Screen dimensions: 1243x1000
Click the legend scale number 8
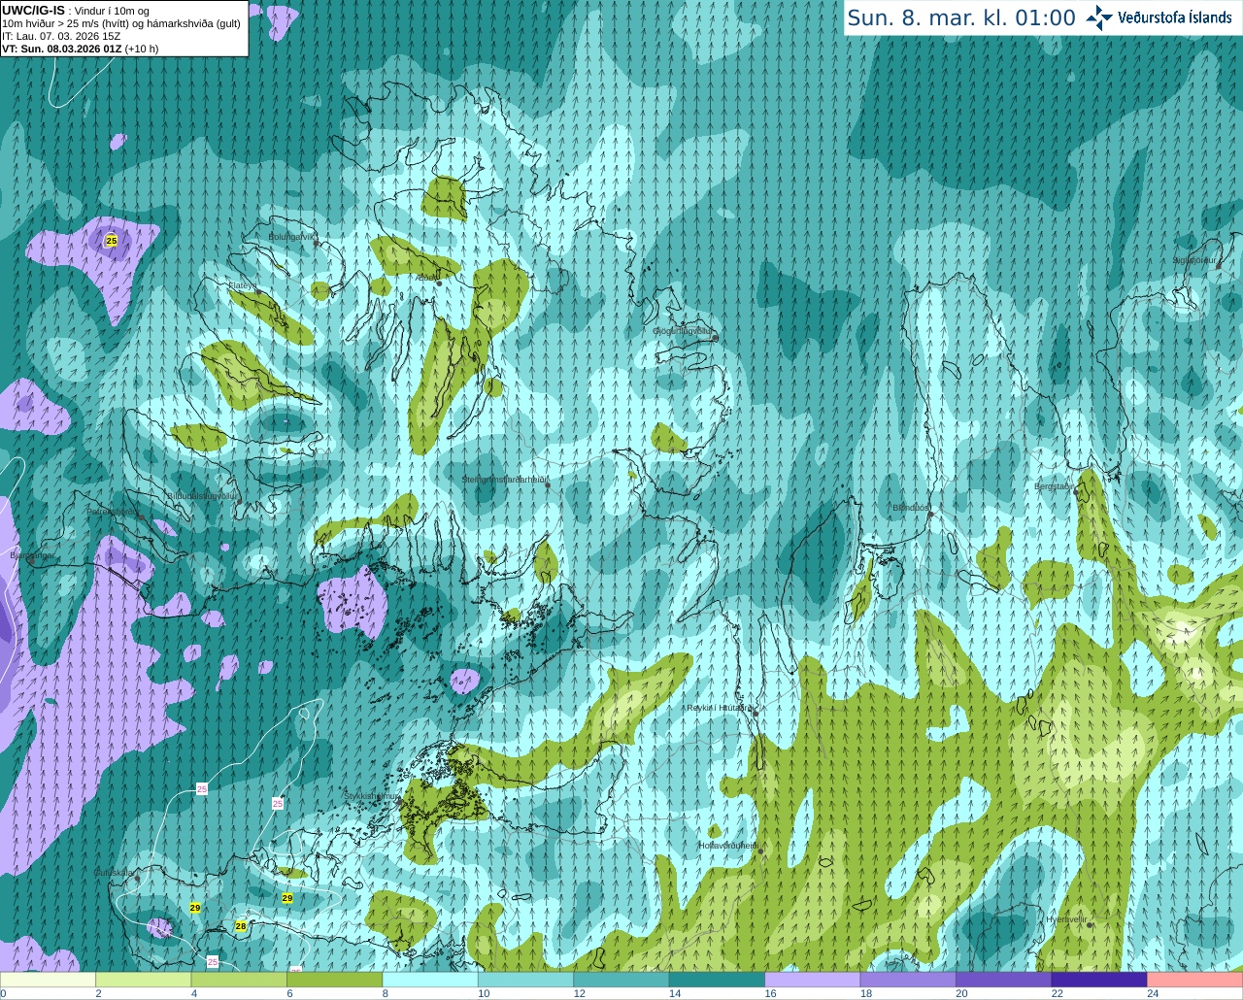point(386,993)
